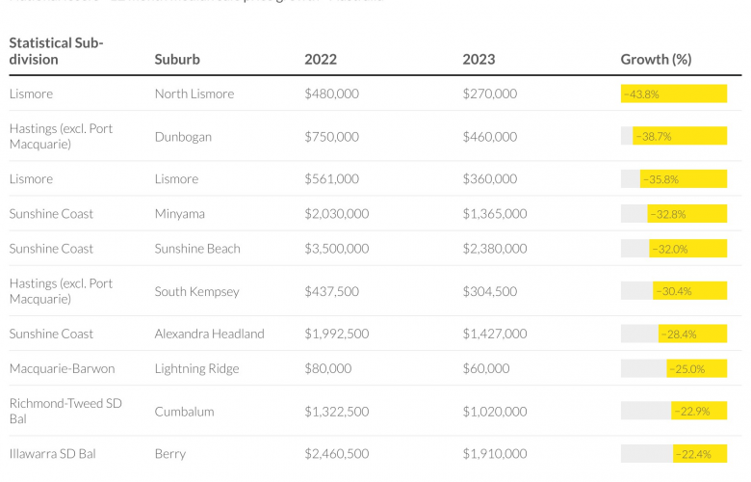Image resolution: width=751 pixels, height=482 pixels.
Task: Click the South Kempsey suburb cell
Action: coord(196,291)
